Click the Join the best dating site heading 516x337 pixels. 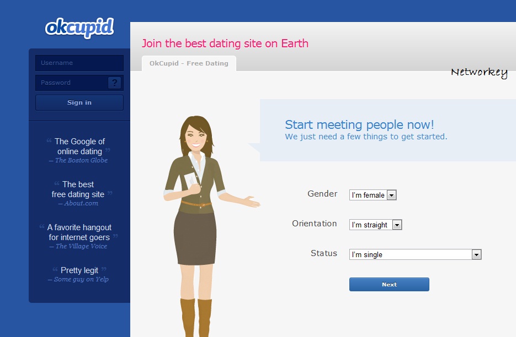pyautogui.click(x=225, y=44)
